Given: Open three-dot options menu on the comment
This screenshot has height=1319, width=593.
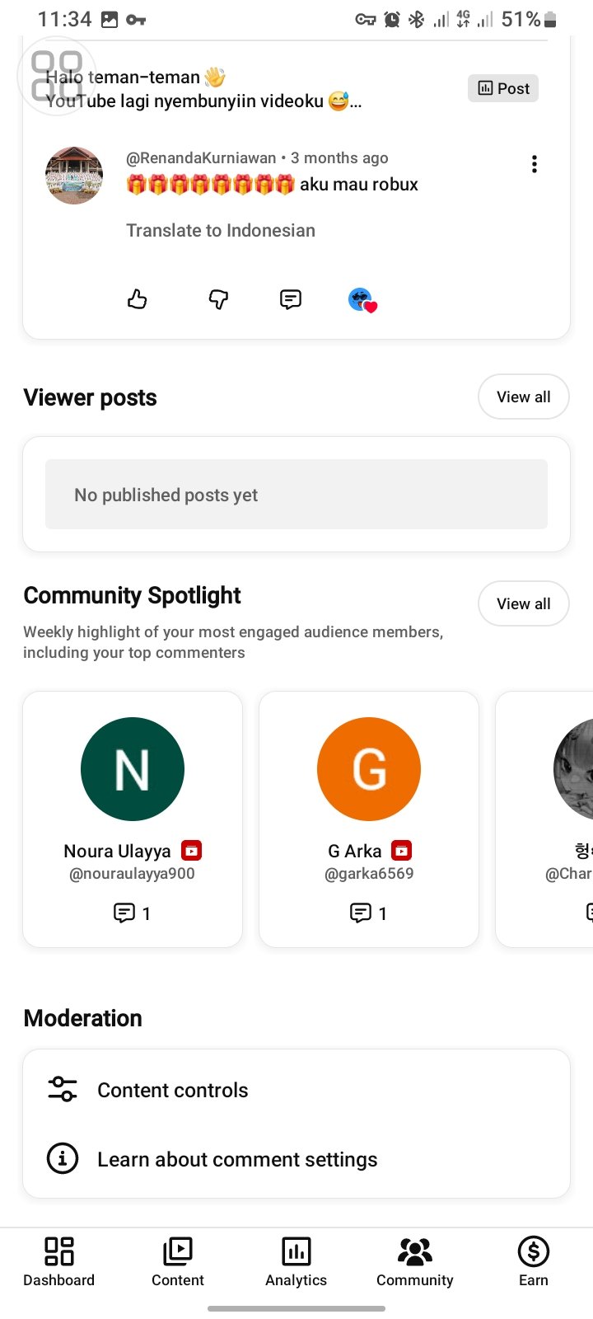Looking at the screenshot, I should [x=535, y=164].
